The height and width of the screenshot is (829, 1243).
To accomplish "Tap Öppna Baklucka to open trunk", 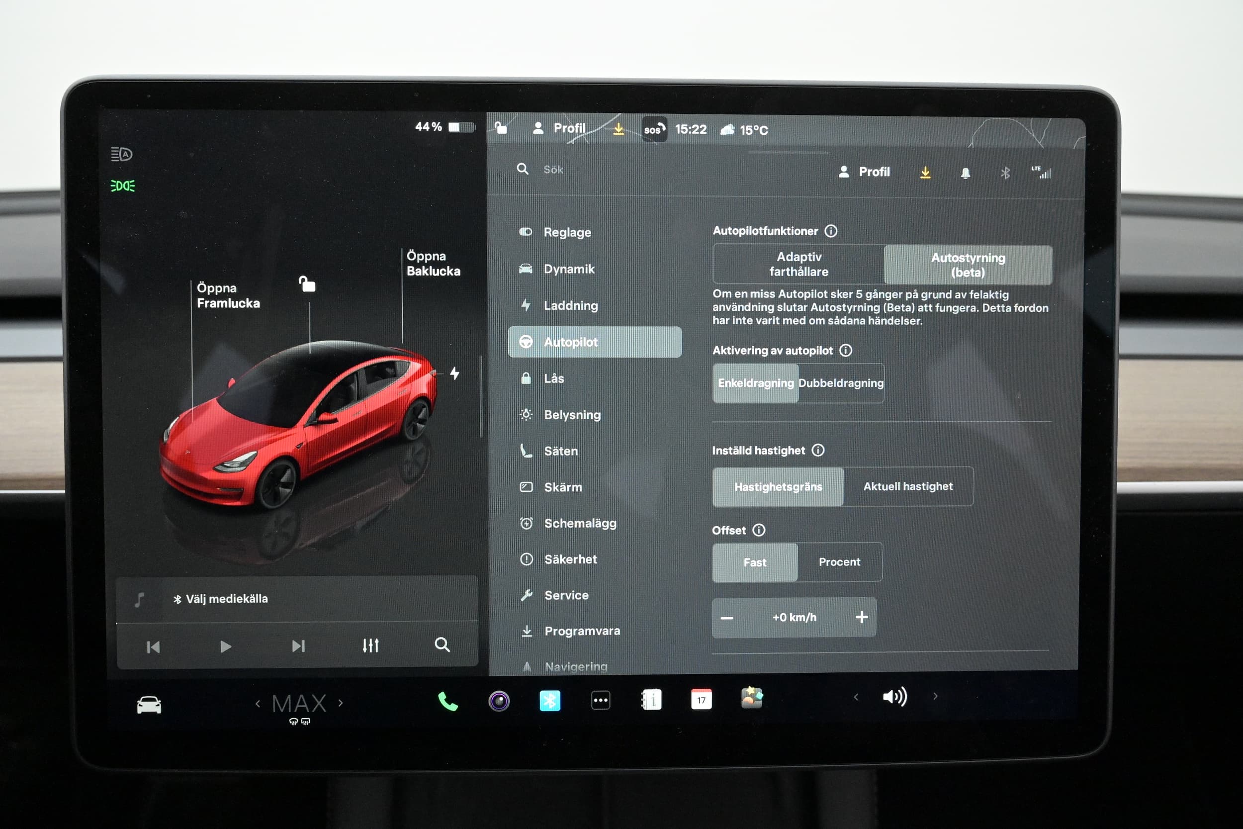I will 434,263.
